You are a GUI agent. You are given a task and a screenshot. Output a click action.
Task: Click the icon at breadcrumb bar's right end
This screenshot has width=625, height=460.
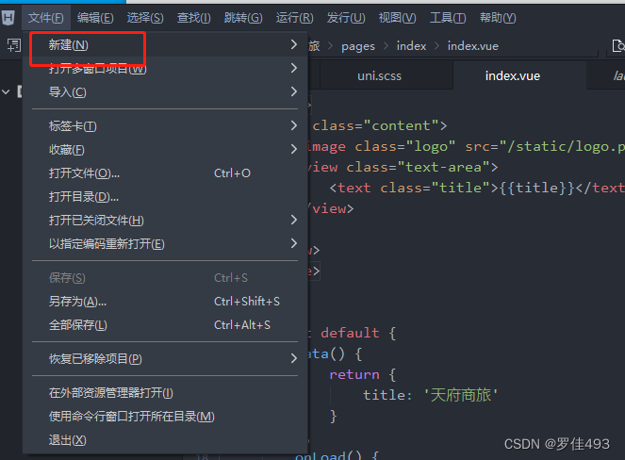coord(617,45)
